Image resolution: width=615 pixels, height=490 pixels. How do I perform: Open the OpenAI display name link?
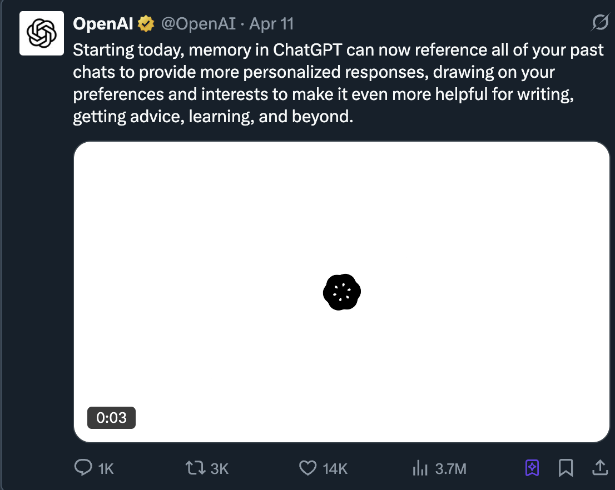pyautogui.click(x=103, y=24)
